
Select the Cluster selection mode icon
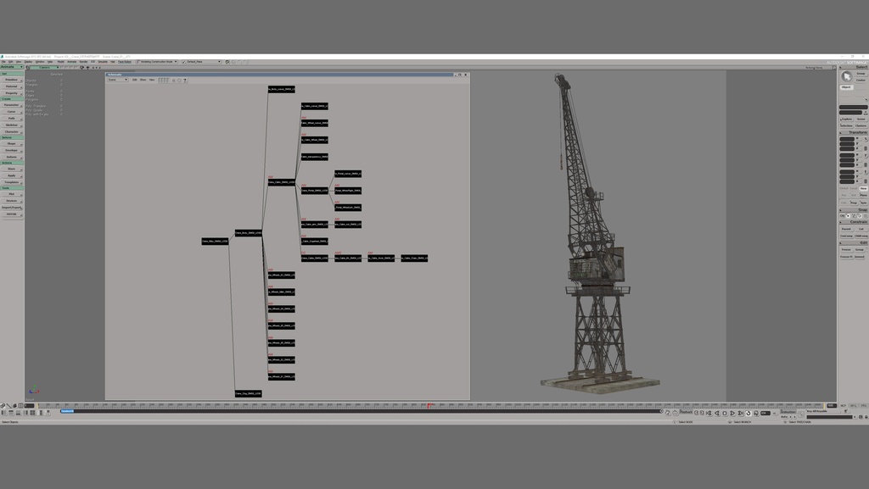[861, 124]
